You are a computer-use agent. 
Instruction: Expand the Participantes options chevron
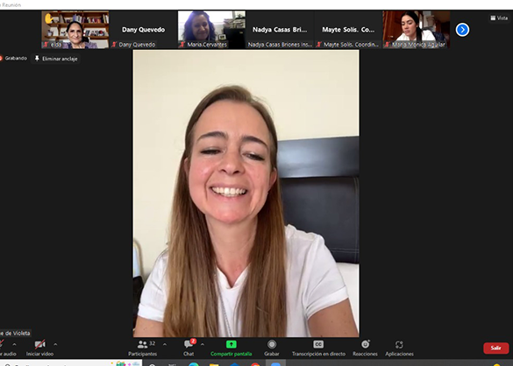click(165, 344)
